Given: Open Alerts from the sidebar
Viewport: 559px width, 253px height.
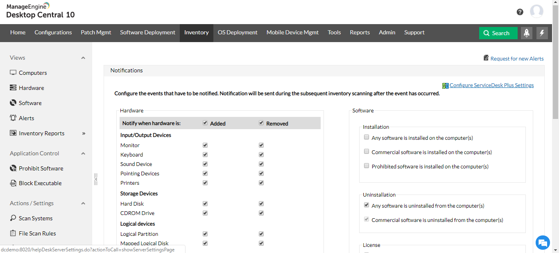Looking at the screenshot, I should tap(26, 118).
